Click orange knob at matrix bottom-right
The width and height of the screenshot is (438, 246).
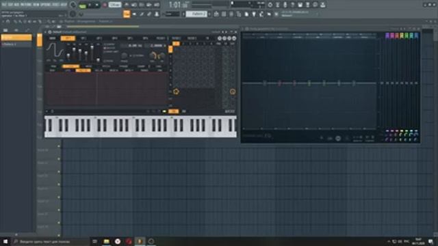[233, 92]
